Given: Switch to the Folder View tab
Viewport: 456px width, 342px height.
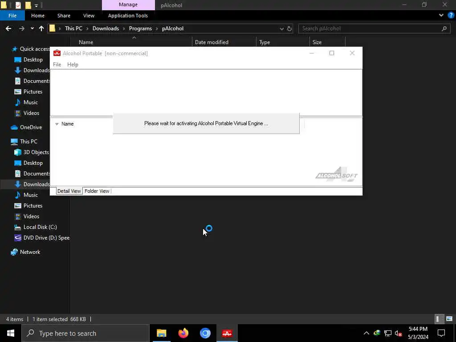Looking at the screenshot, I should click(x=97, y=191).
